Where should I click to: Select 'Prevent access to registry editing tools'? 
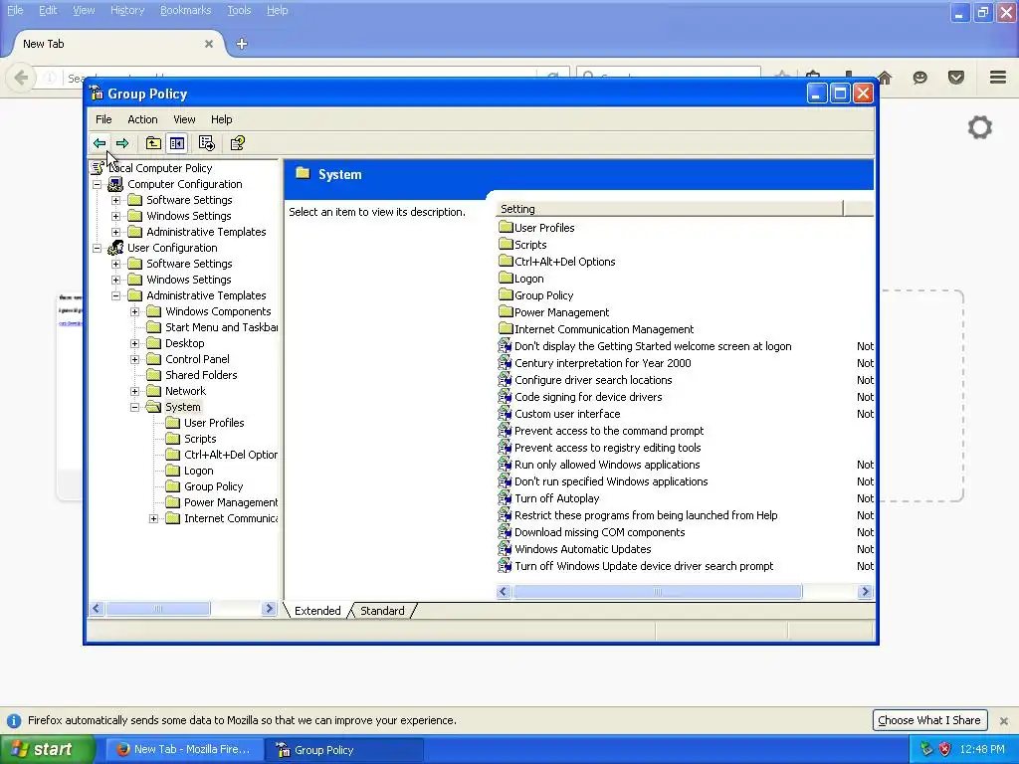coord(608,448)
